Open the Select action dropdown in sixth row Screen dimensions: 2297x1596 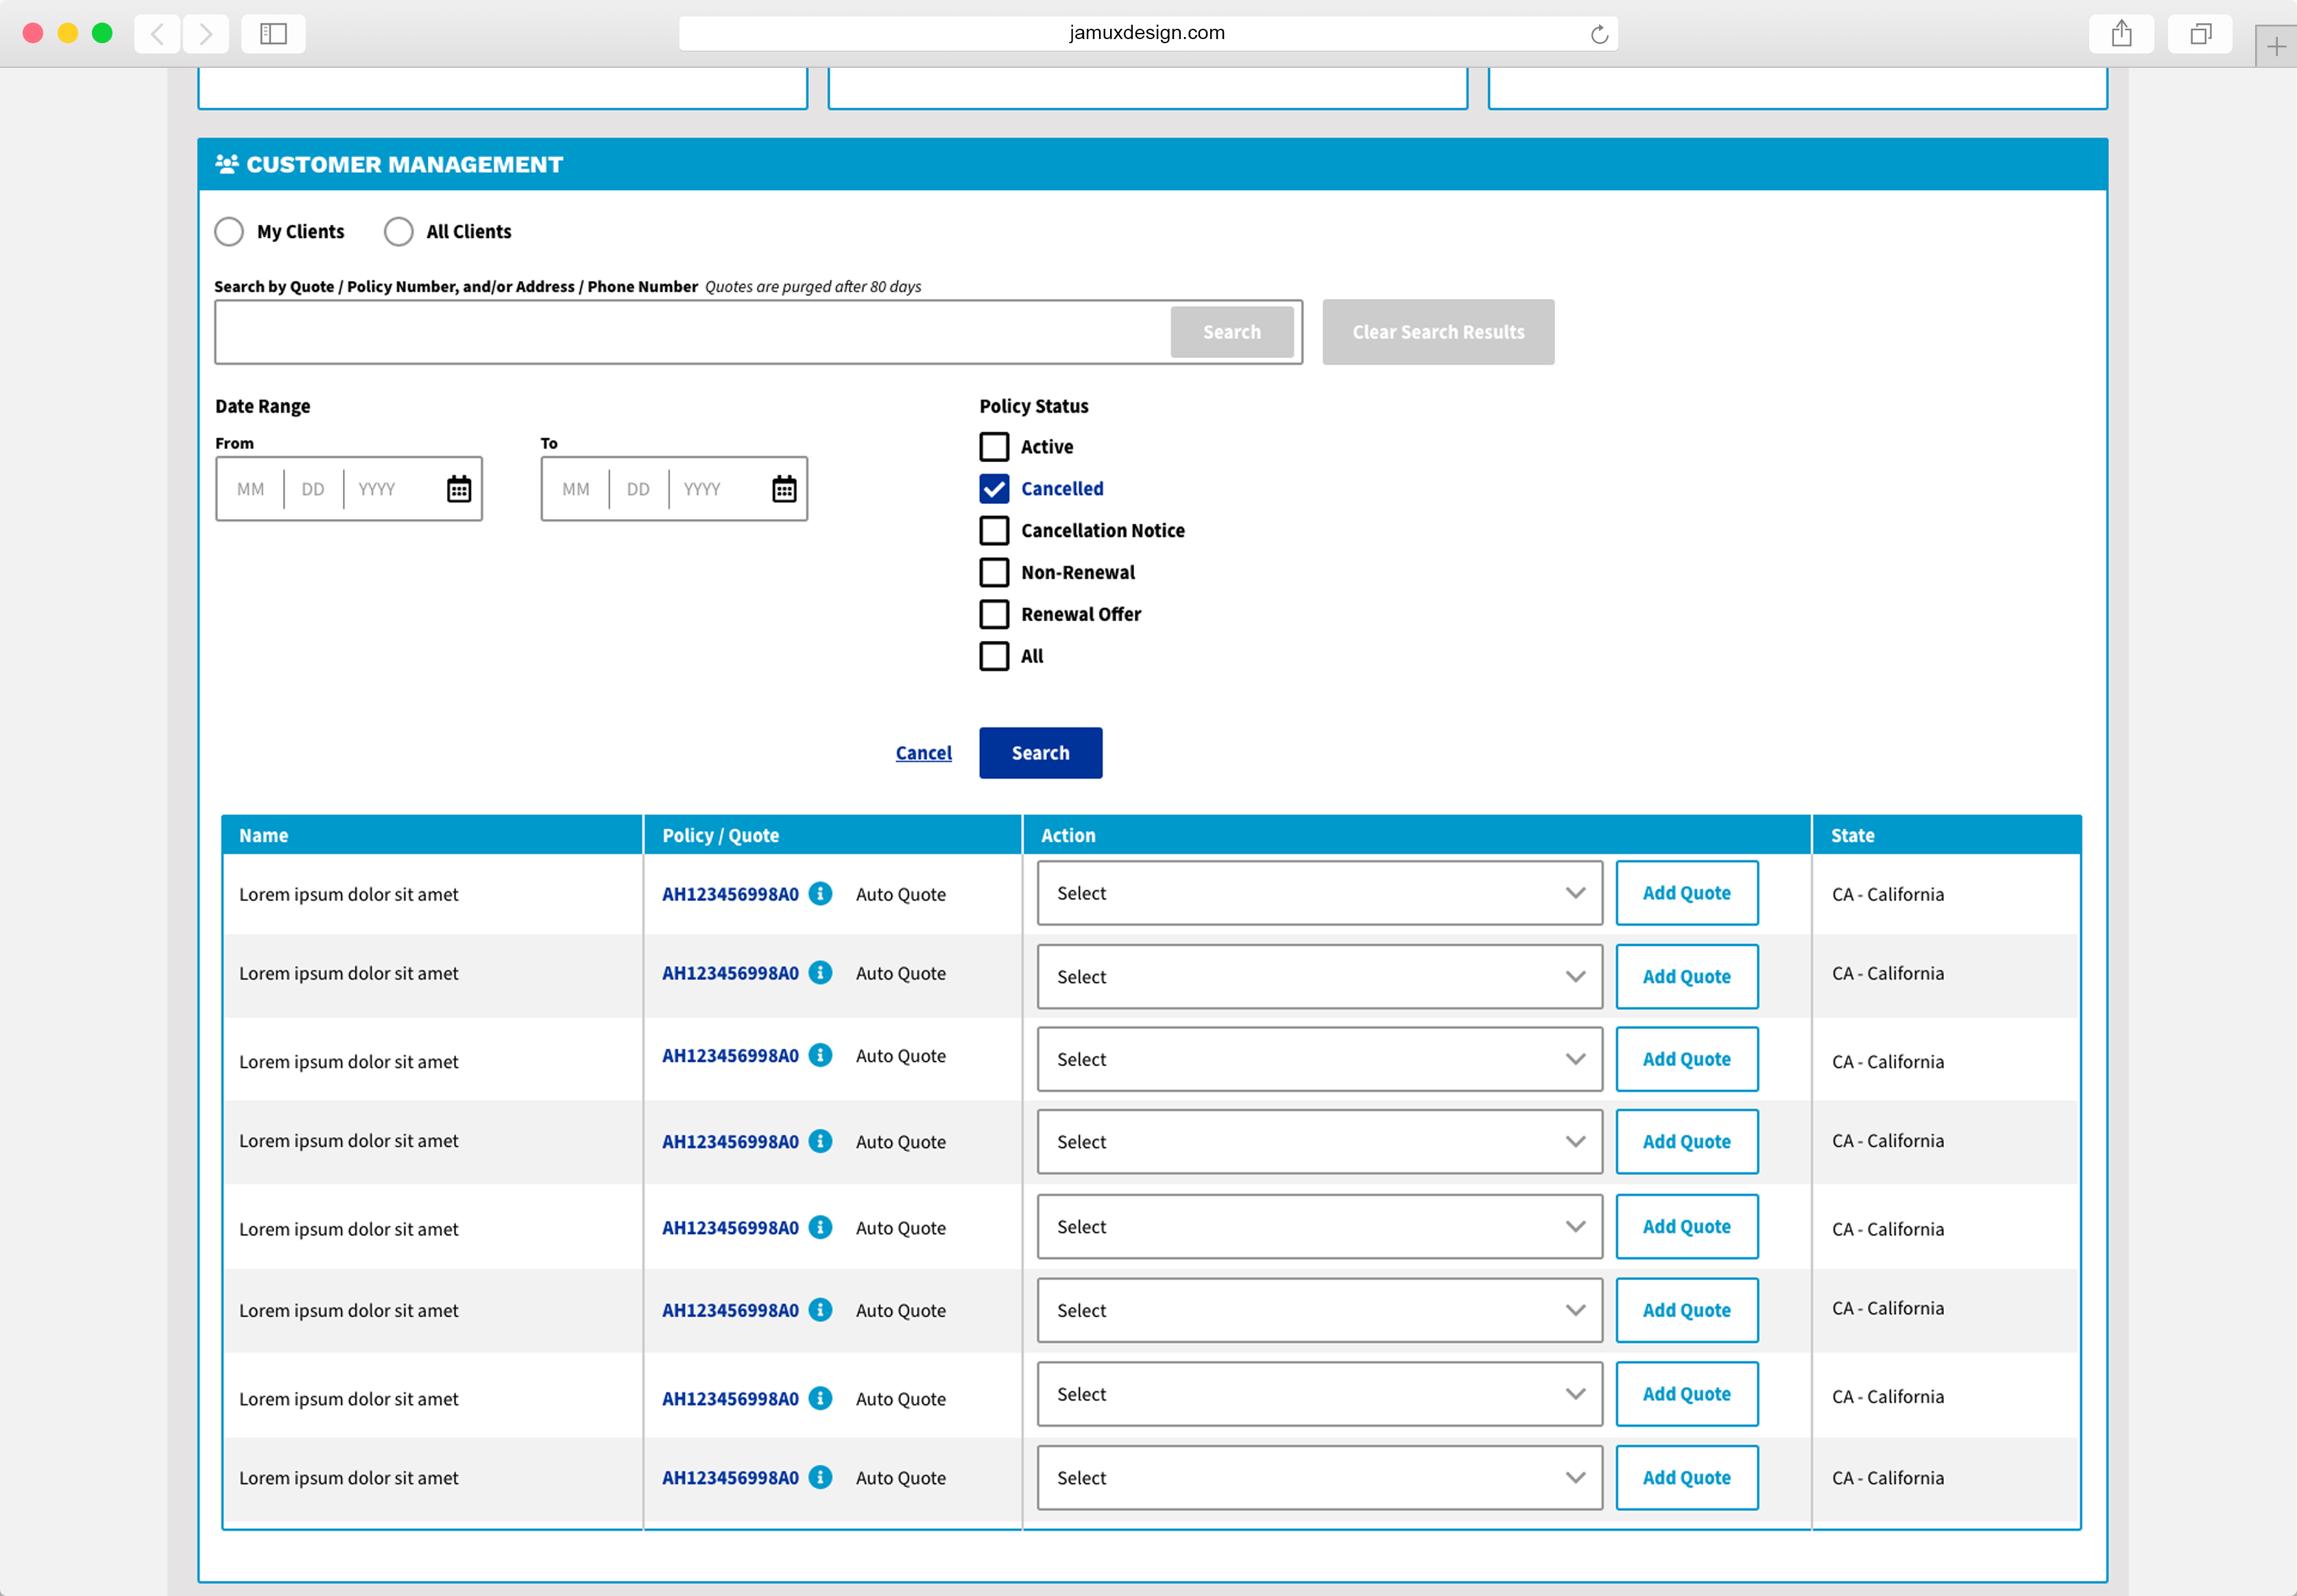(x=1319, y=1310)
